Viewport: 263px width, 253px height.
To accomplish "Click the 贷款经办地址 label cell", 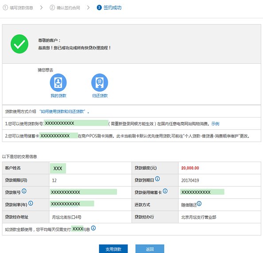I will click(26, 217).
